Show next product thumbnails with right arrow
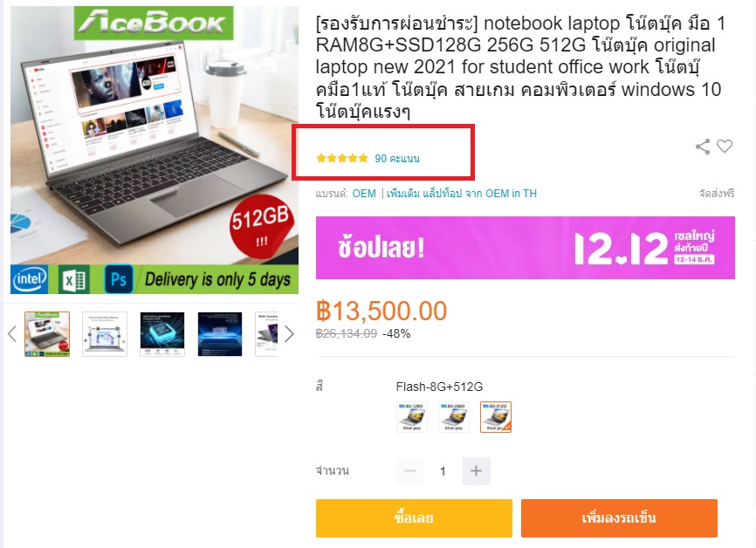The height and width of the screenshot is (548, 756). (x=289, y=333)
